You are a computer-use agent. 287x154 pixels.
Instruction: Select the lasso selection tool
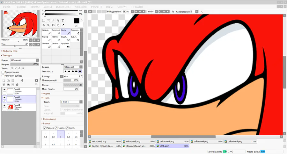(48, 20)
